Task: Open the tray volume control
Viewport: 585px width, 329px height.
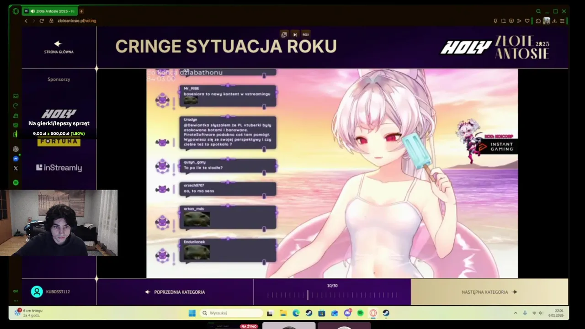Action: click(541, 313)
